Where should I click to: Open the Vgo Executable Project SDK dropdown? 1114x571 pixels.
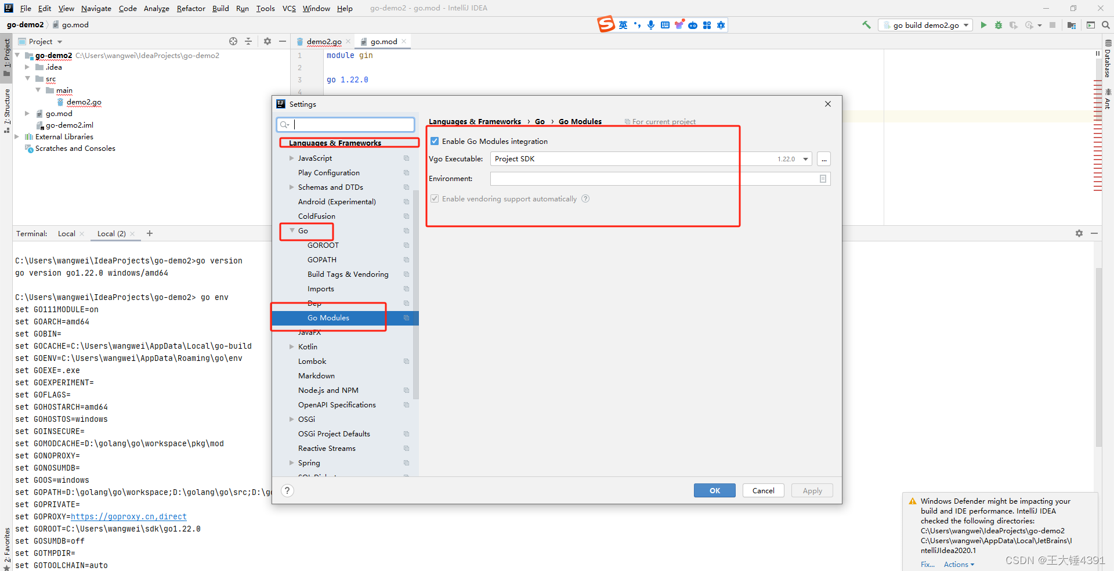(806, 159)
